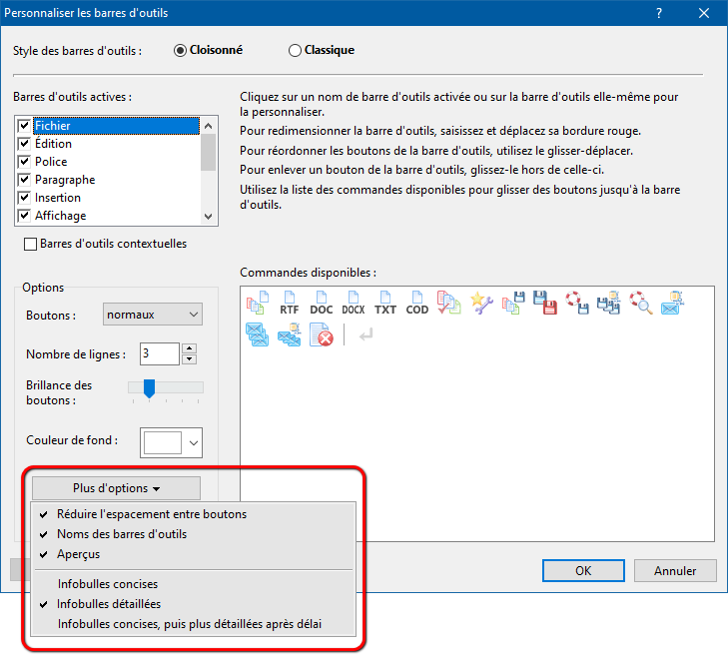Select the Insertion toolbar name

(x=58, y=198)
